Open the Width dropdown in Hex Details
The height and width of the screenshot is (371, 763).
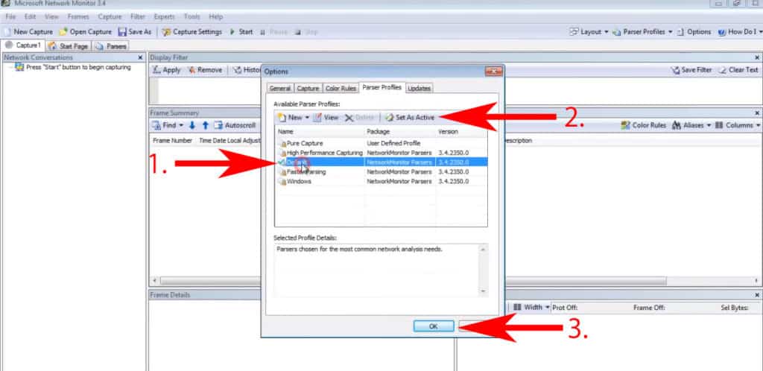coord(532,307)
